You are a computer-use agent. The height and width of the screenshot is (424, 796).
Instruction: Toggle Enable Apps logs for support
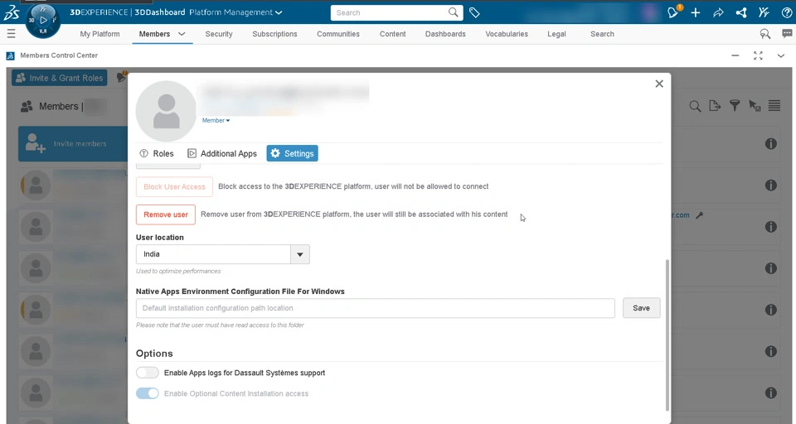tap(148, 373)
